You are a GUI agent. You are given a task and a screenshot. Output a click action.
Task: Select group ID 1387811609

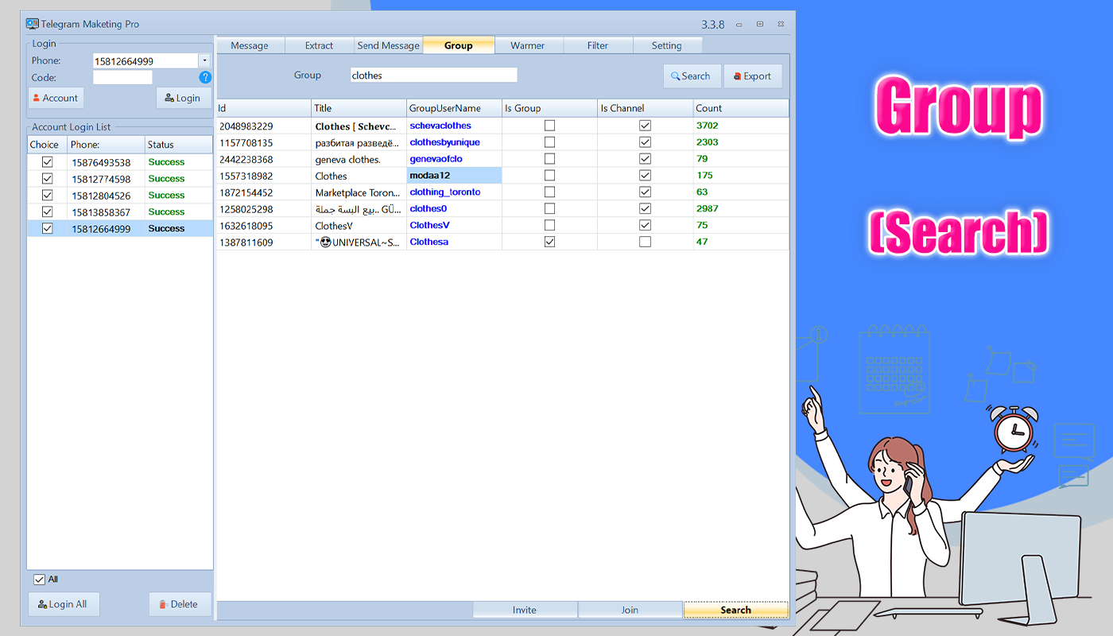point(246,242)
